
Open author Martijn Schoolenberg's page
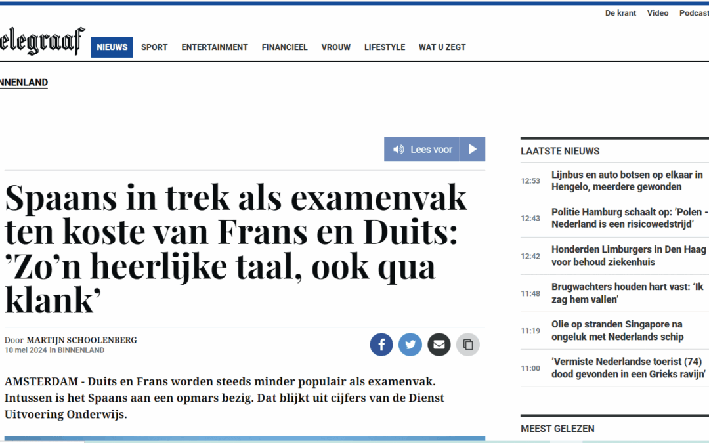click(82, 340)
